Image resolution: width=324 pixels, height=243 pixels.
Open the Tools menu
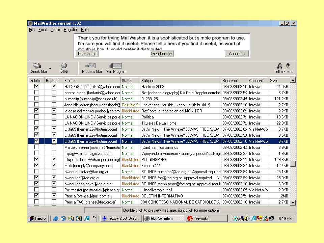pos(55,30)
